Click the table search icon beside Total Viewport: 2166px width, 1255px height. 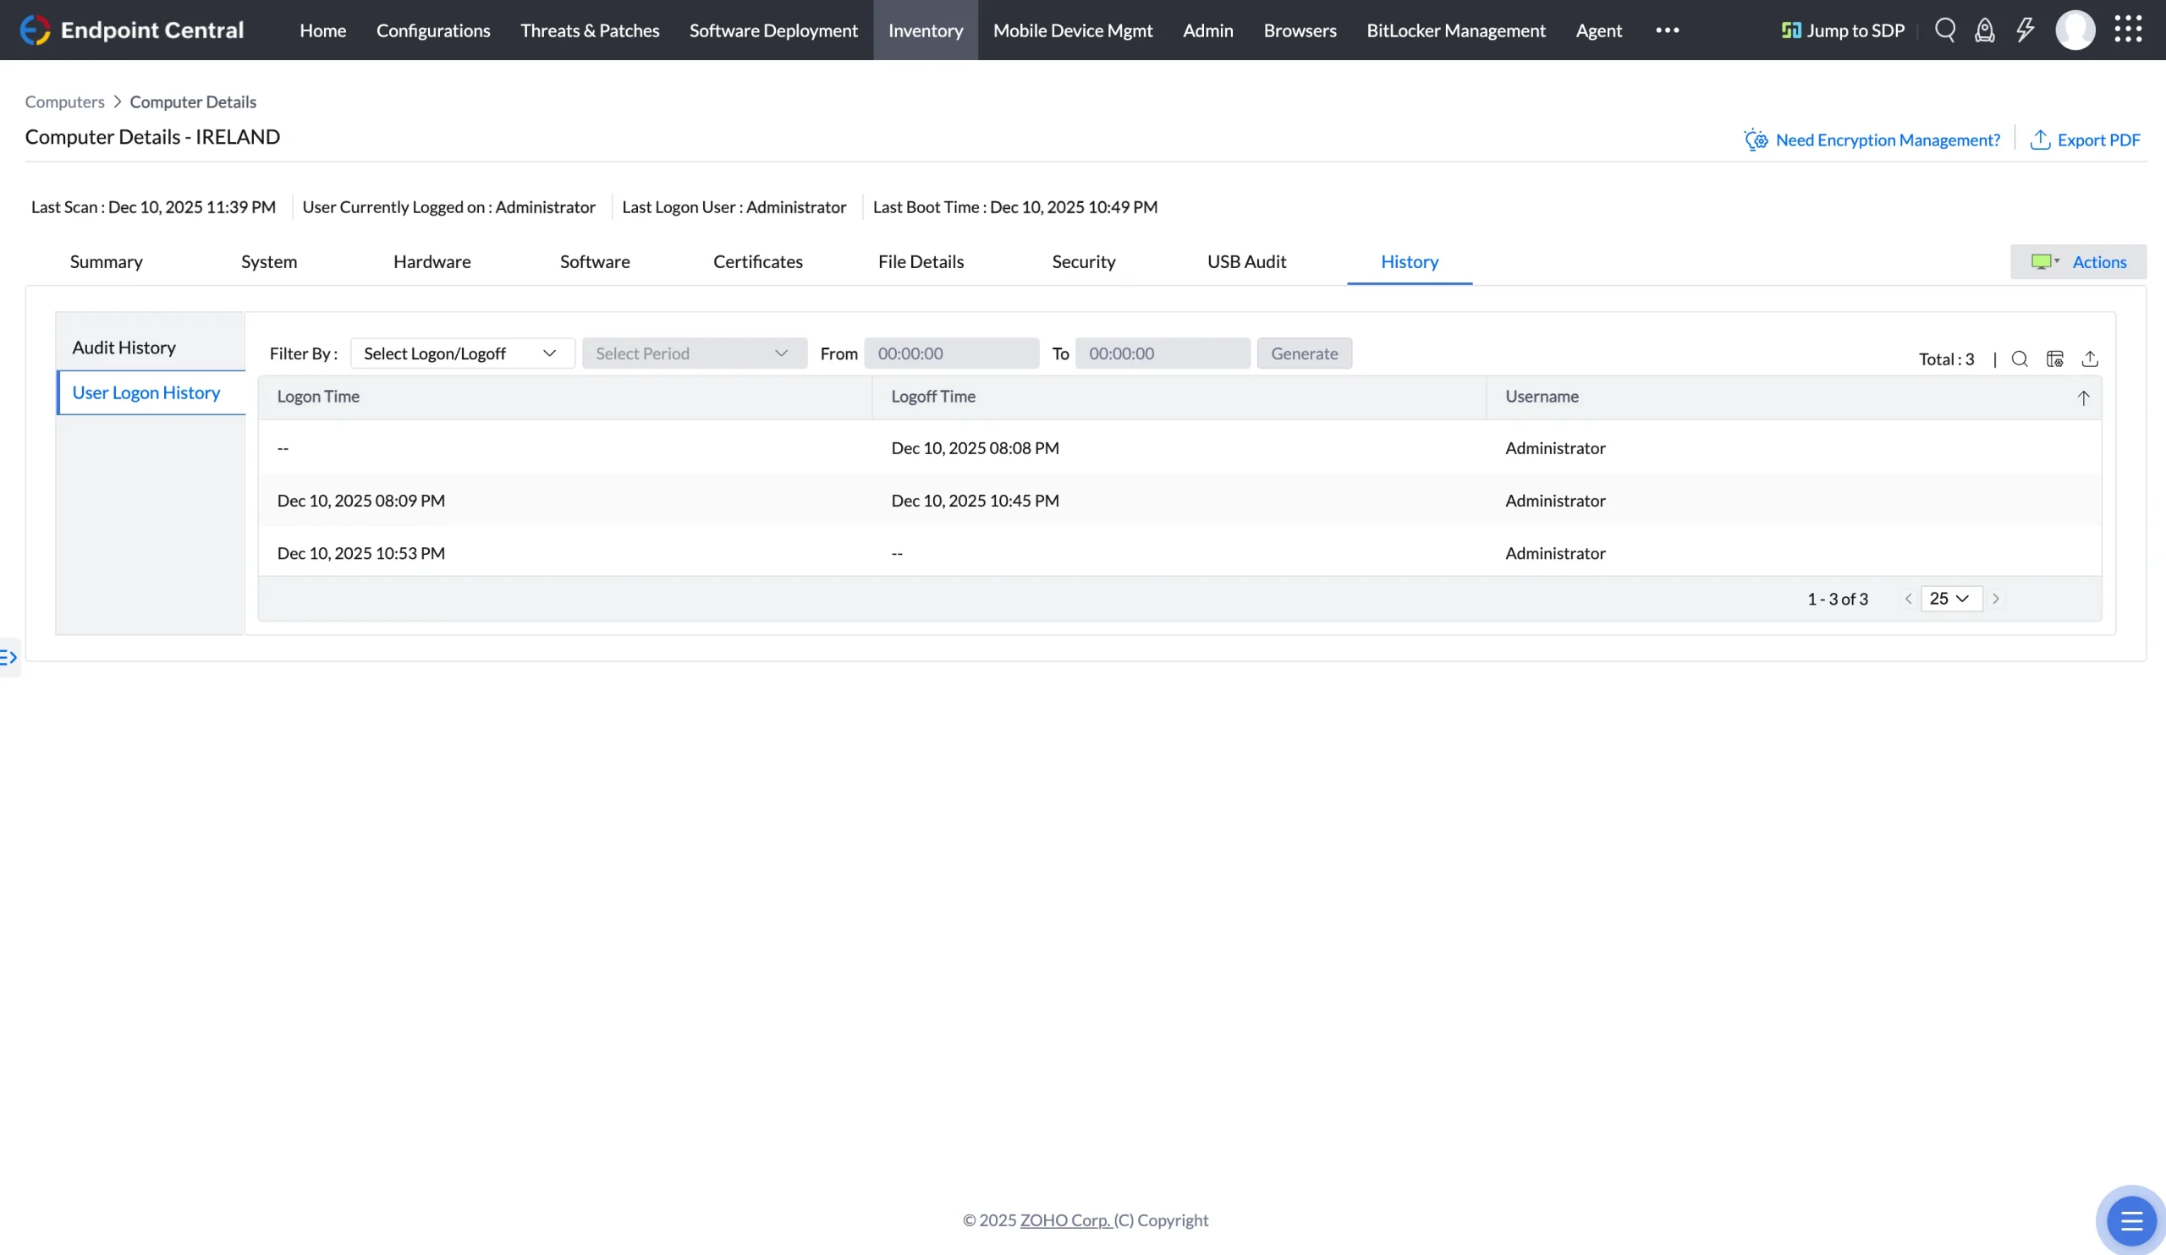coord(2020,359)
